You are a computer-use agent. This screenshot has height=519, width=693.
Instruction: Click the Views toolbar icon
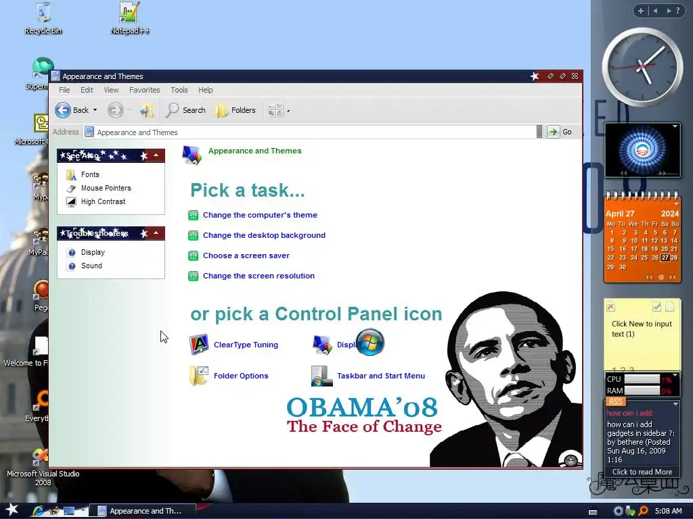pyautogui.click(x=275, y=110)
